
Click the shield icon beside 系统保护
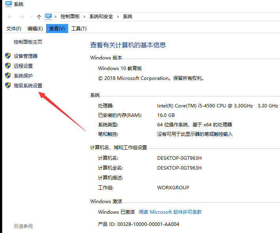click(x=7, y=76)
